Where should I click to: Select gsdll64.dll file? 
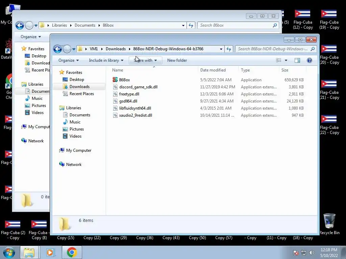tap(128, 101)
